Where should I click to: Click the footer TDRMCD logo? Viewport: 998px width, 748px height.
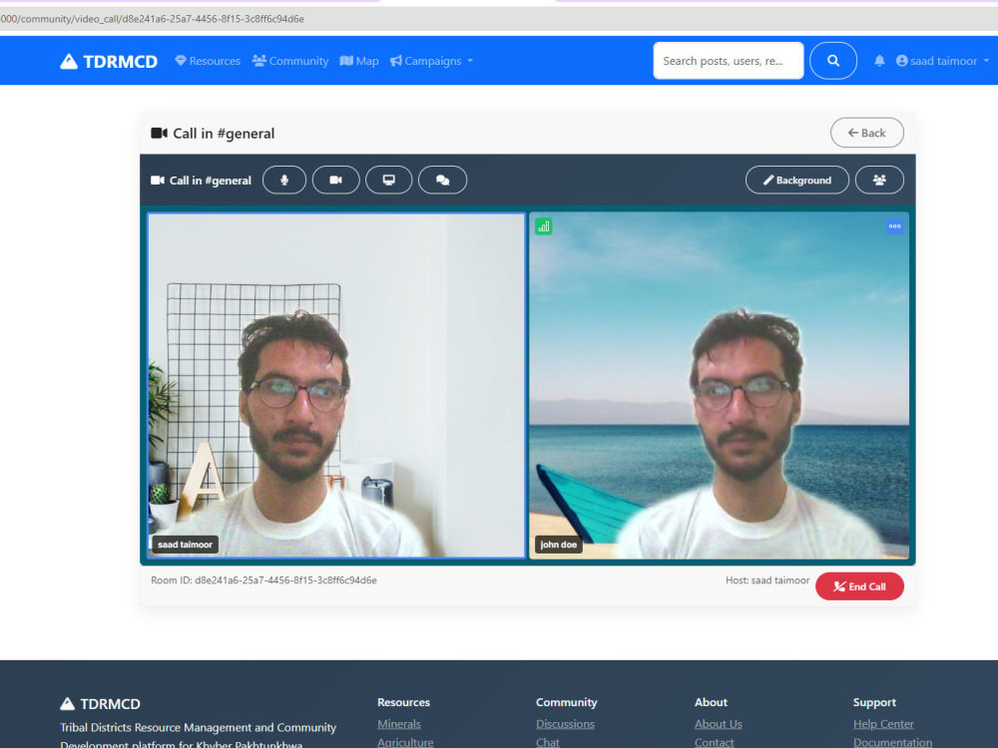[100, 703]
